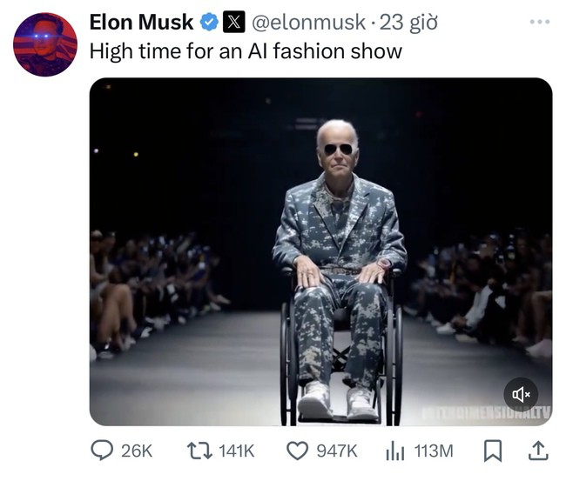The width and height of the screenshot is (566, 481).
Task: Click the 113M views count
Action: click(x=433, y=451)
